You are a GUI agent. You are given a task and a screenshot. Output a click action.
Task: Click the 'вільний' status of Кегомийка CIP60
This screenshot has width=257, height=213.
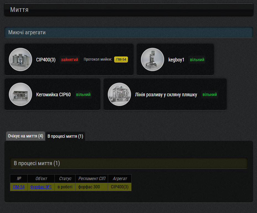pyautogui.click(x=83, y=95)
